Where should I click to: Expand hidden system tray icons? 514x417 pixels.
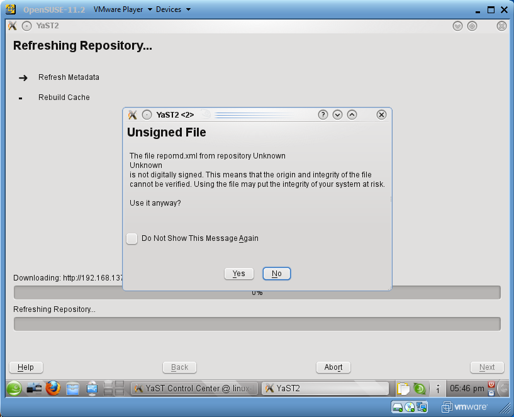tap(437, 389)
